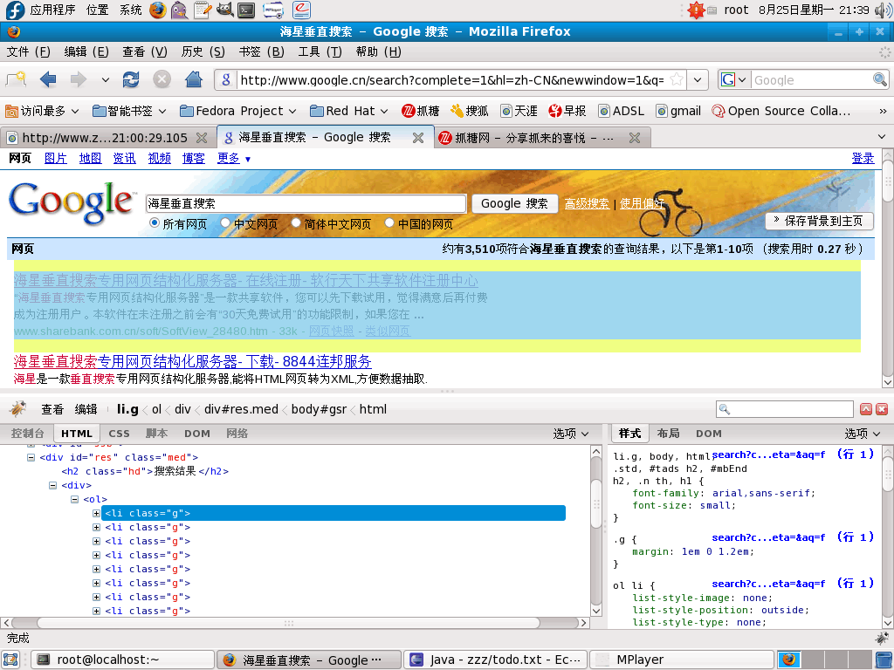Viewport: 894px width, 670px height.
Task: Select the 所有网页 radio option
Action: [155, 222]
